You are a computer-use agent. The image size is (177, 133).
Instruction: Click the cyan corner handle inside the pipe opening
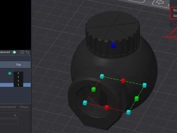[85, 103]
